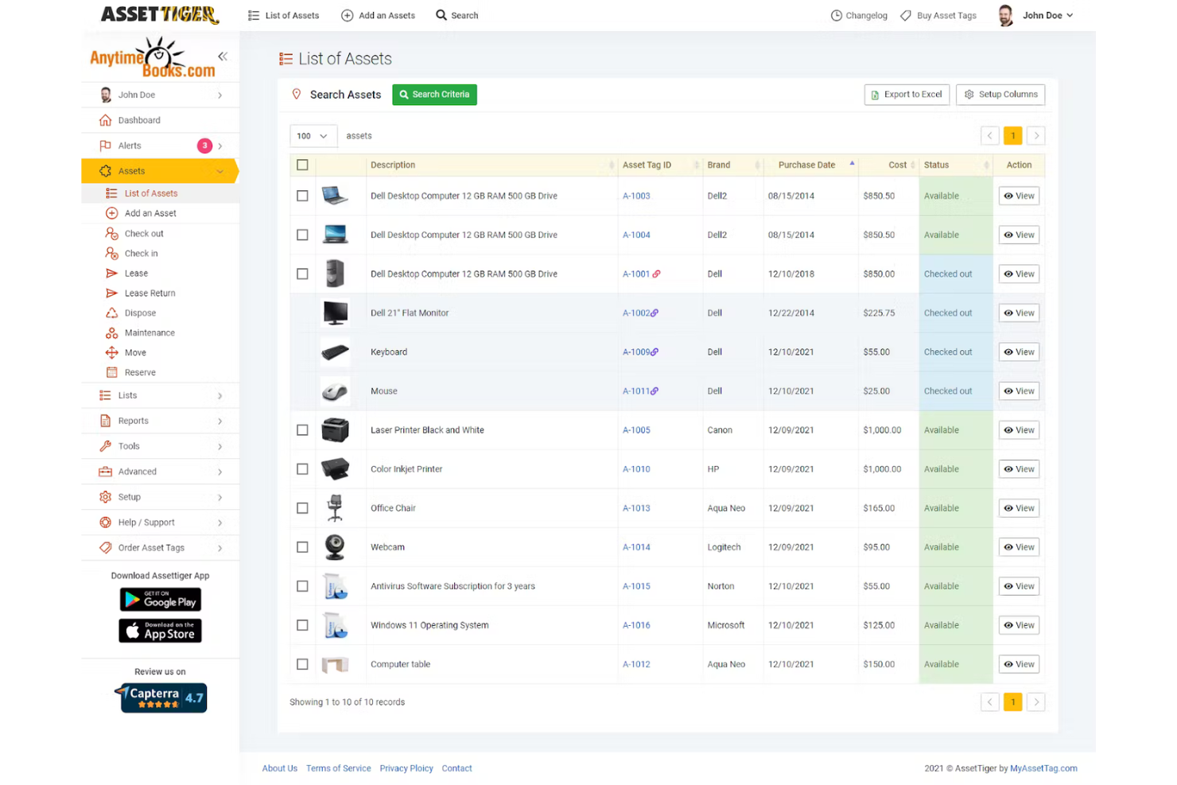Select the Check out icon in sidebar
This screenshot has height=785, width=1177.
click(x=111, y=233)
